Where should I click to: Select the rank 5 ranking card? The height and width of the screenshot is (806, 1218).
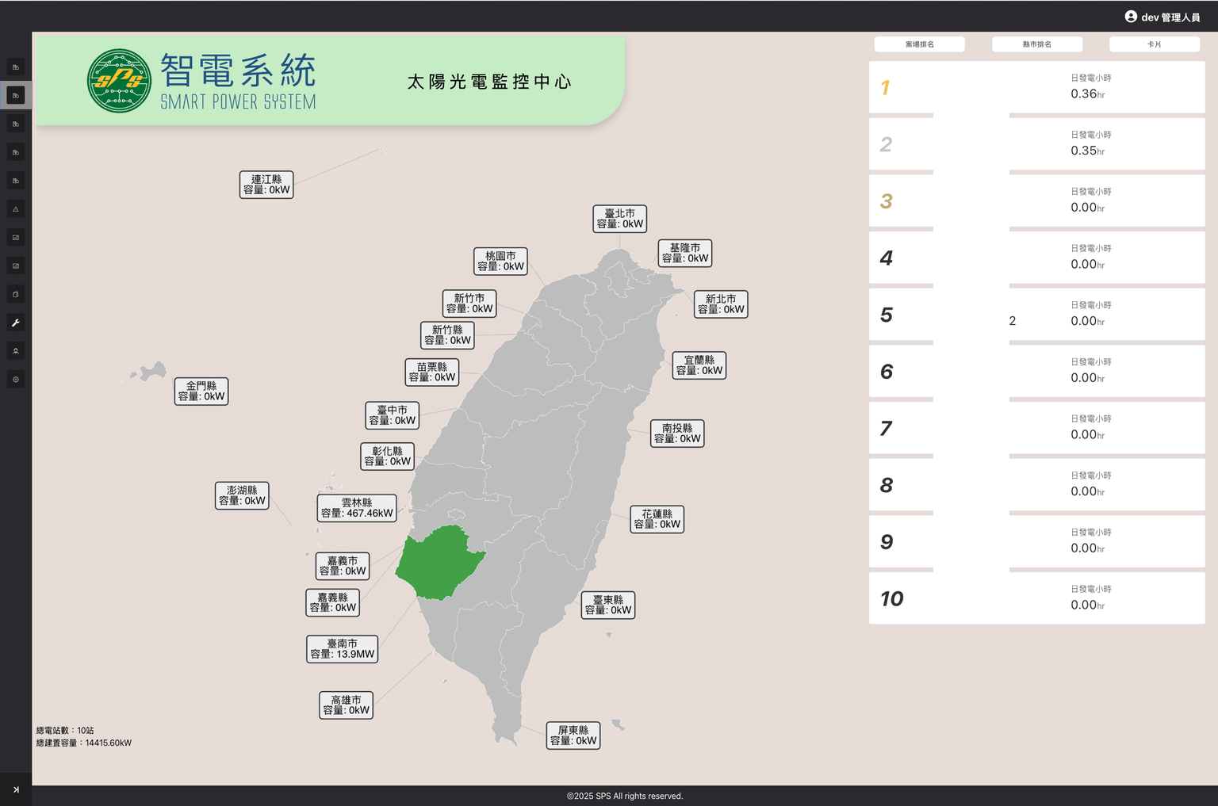tap(1037, 315)
